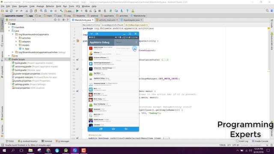Expand the res folder node
The image size is (274, 154).
tap(9, 56)
